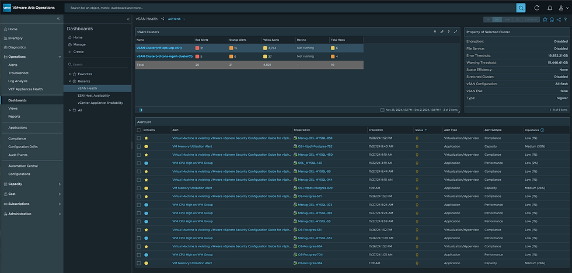Expand the Cost nav section
The width and height of the screenshot is (572, 273).
coord(60,194)
